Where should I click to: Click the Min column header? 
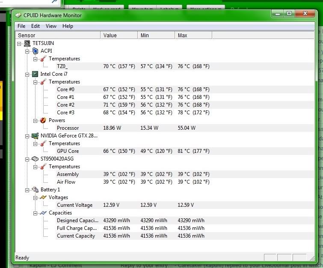click(x=156, y=35)
